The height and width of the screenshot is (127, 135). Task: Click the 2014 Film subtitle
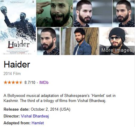pos(12,74)
